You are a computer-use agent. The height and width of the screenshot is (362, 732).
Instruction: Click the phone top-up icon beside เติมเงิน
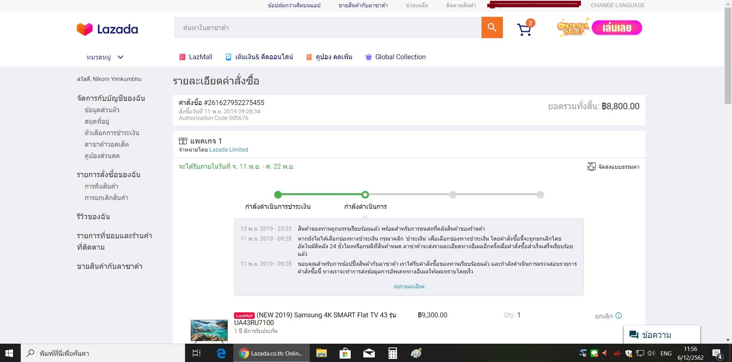click(x=228, y=57)
